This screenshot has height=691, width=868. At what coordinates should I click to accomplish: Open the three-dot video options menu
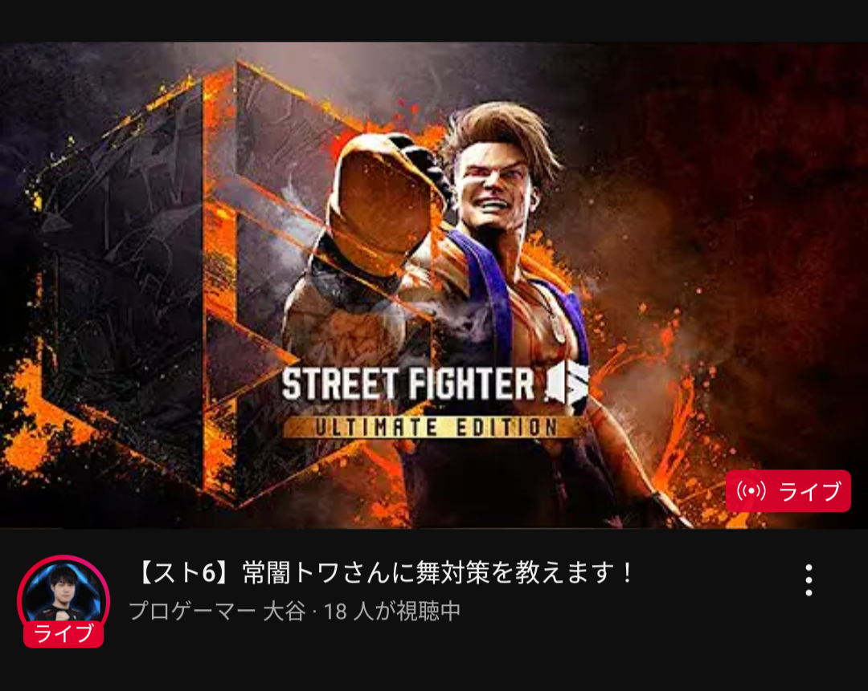click(809, 580)
